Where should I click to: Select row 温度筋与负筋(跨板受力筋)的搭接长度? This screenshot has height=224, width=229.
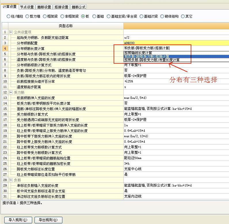66,60
